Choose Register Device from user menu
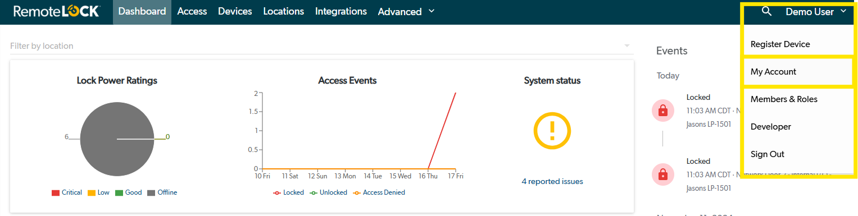Viewport: 858px width, 216px height. point(780,44)
